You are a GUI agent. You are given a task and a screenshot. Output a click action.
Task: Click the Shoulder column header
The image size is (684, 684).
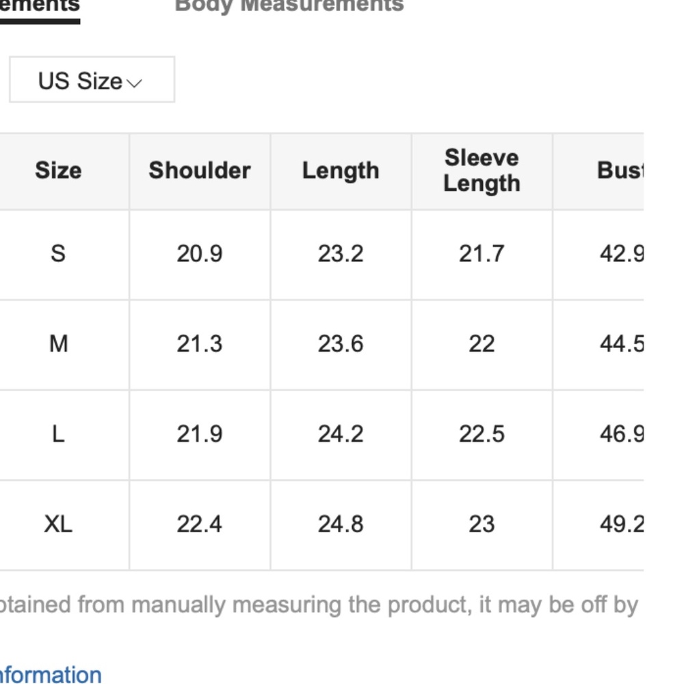click(x=200, y=170)
